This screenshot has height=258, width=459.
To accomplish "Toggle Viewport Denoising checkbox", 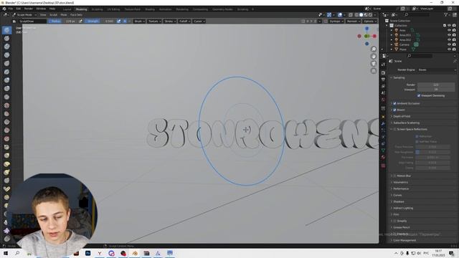I will tap(419, 95).
